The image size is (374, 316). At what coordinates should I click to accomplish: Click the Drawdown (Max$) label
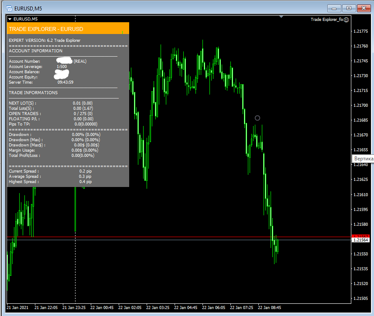click(27, 145)
